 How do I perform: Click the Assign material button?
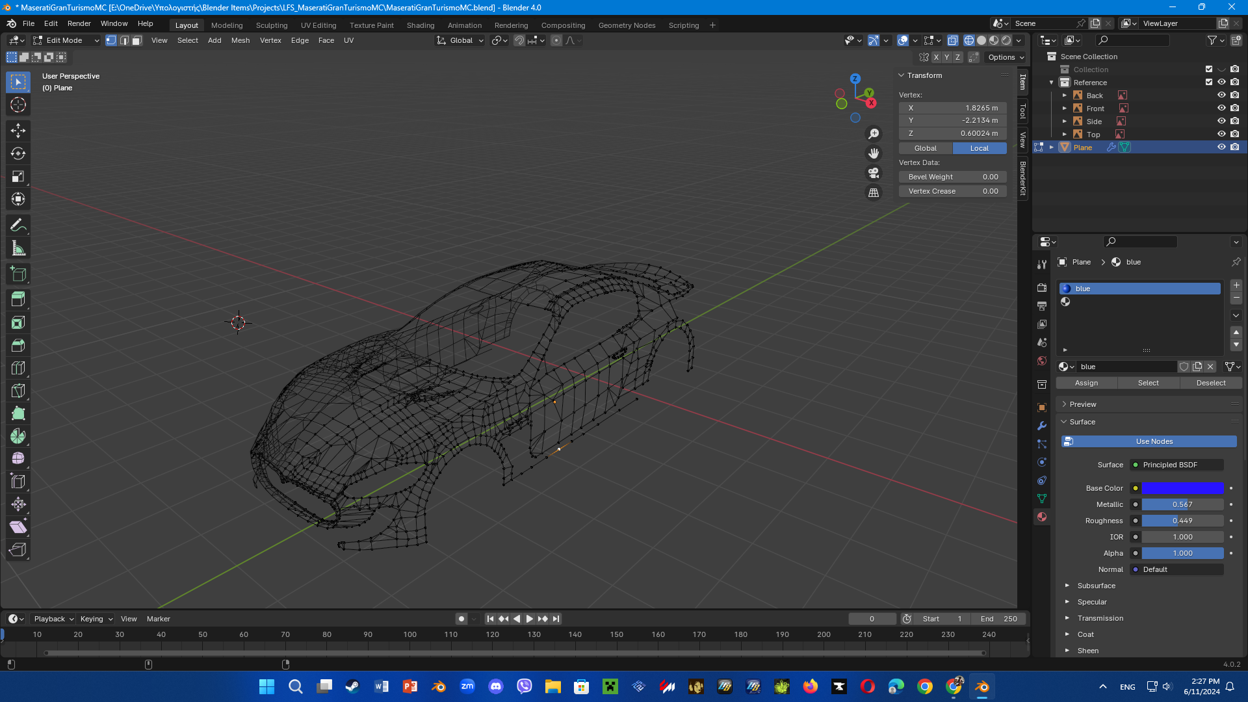click(x=1086, y=383)
